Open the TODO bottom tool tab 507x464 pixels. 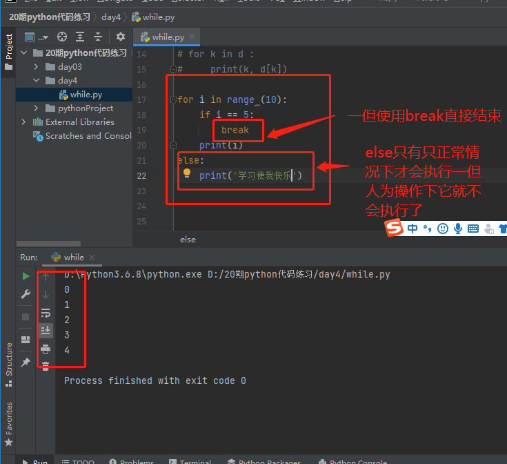[78, 461]
